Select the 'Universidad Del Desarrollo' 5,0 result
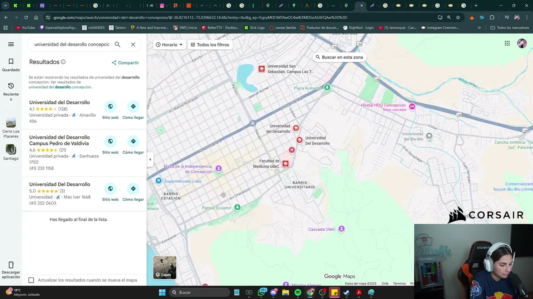This screenshot has width=533, height=299. pyautogui.click(x=60, y=184)
